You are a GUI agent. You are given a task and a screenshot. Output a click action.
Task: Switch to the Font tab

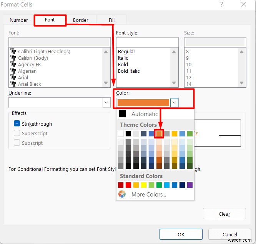point(50,20)
